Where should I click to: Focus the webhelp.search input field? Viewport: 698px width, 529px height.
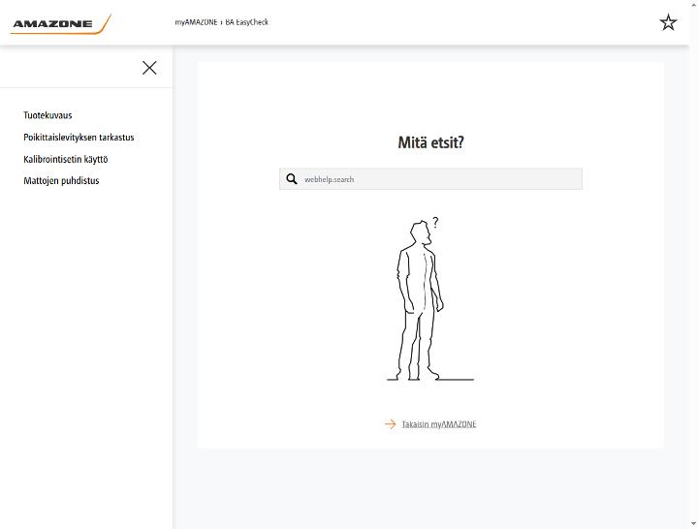(430, 179)
